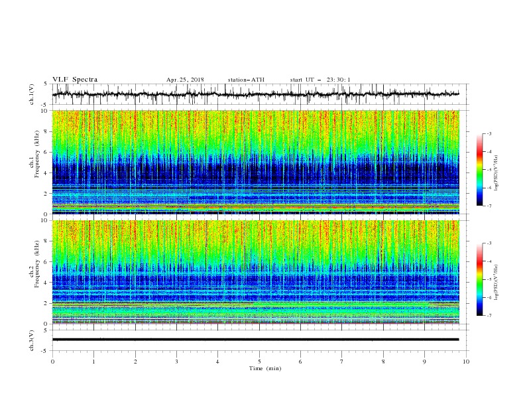Click the "station=ATH" header label

point(246,80)
